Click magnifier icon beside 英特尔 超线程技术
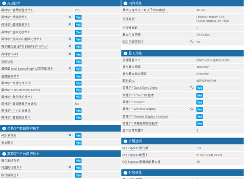Image resolution: width=244 pixels, height=179 pixels. 70,24
